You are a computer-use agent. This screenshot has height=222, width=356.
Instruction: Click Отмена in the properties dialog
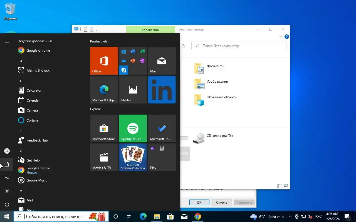222,203
